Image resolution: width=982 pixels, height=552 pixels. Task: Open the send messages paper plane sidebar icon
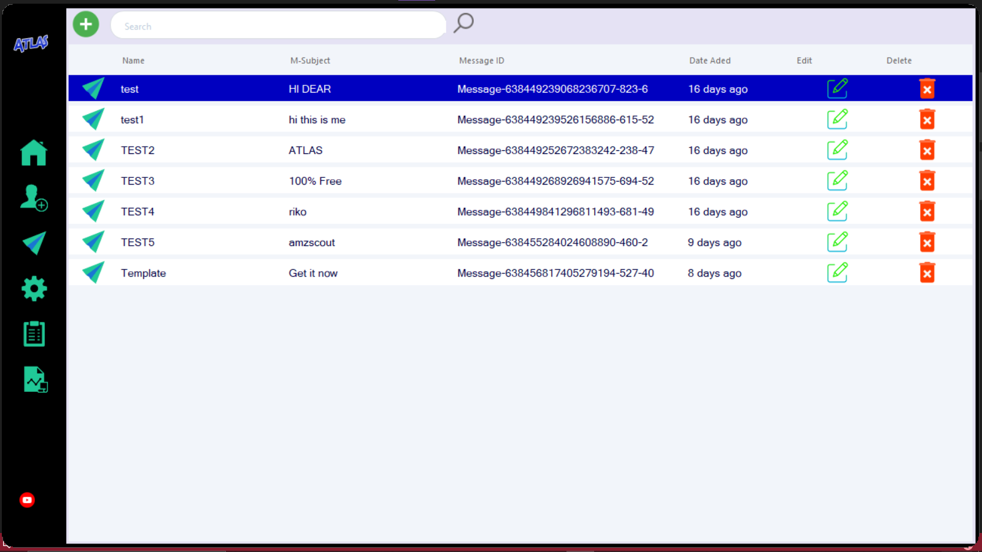coord(33,243)
